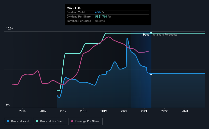This screenshot has width=209, height=129.
Task: Click the 4.5% dividend yield value
Action: click(x=98, y=12)
